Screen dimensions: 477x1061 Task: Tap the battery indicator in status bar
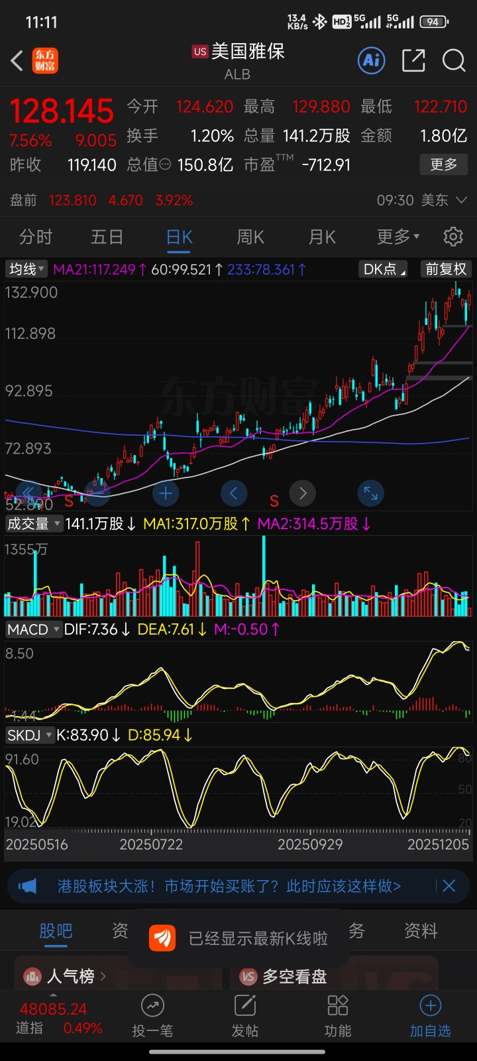coord(435,22)
